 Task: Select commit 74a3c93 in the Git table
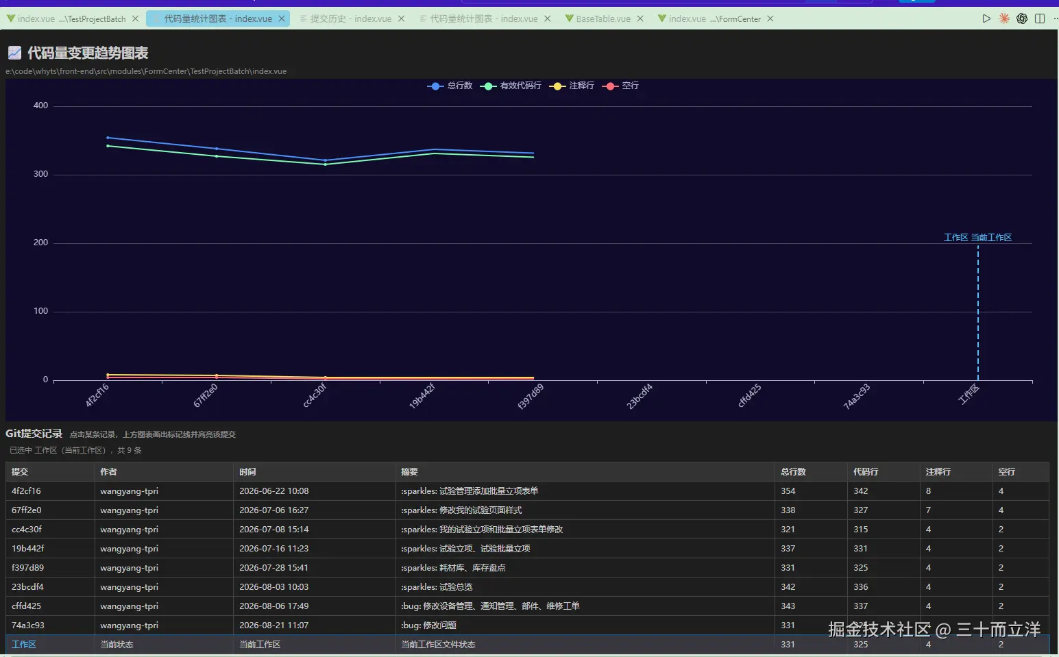click(527, 625)
